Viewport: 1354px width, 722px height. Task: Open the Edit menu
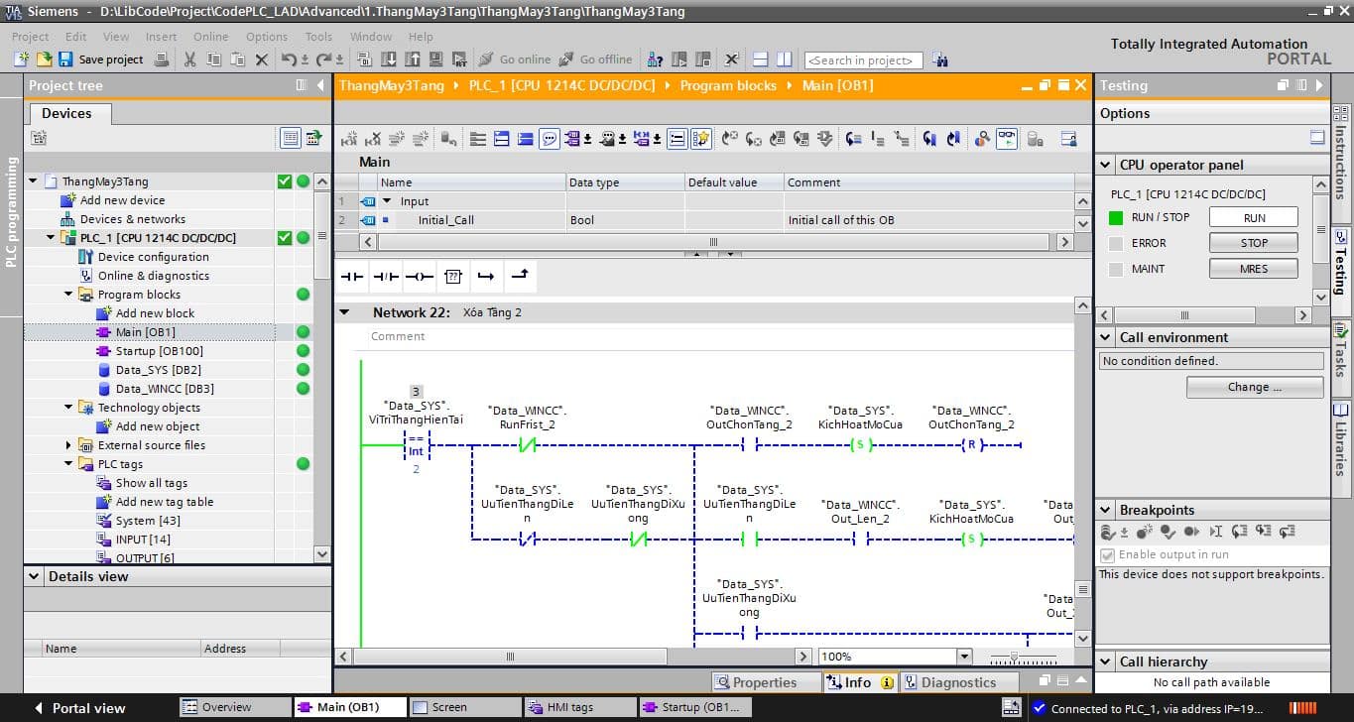point(76,37)
